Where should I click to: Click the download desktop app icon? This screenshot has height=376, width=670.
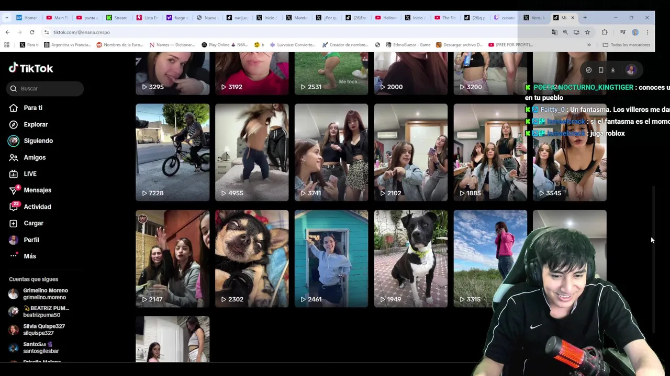click(613, 70)
